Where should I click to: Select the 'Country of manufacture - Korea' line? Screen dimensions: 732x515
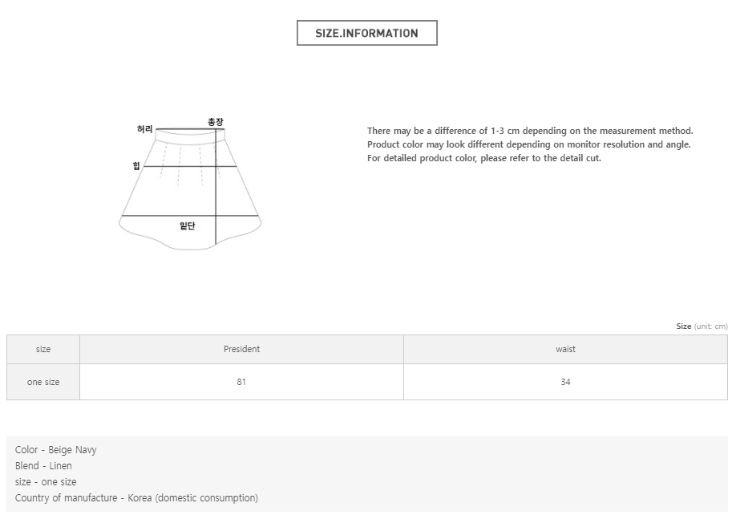[x=136, y=498]
